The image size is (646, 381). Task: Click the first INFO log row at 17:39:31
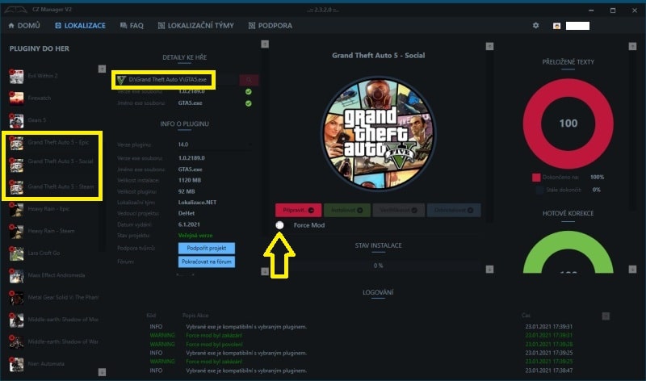(x=361, y=327)
